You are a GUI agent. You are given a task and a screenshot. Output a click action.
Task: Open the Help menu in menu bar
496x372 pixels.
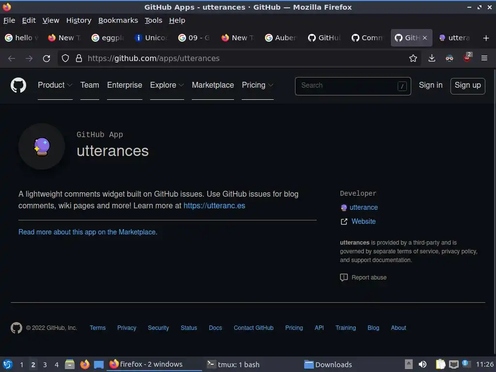click(177, 20)
